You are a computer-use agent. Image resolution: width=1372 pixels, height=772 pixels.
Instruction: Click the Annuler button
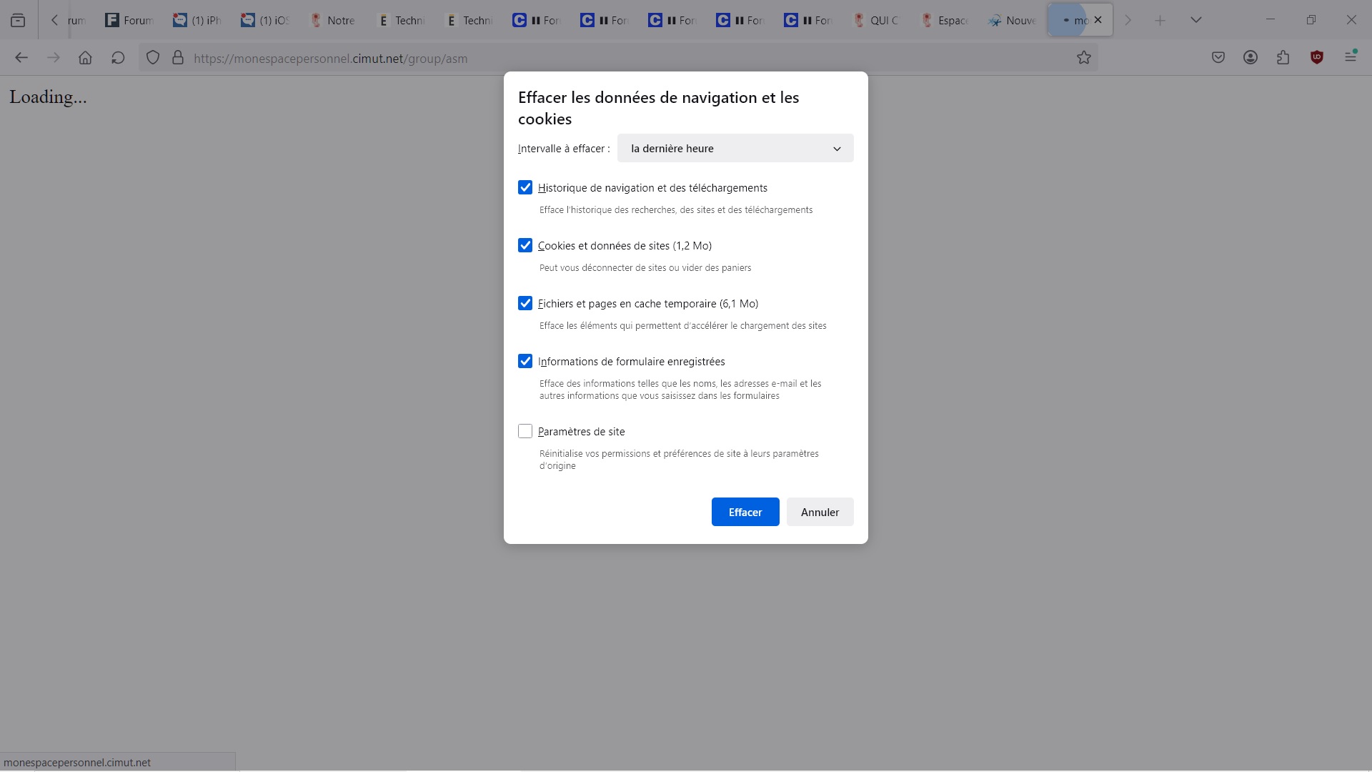pyautogui.click(x=820, y=512)
